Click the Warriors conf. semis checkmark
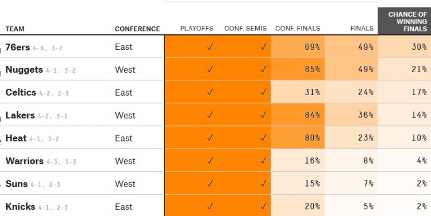This screenshot has height=216, width=431. pyautogui.click(x=263, y=161)
